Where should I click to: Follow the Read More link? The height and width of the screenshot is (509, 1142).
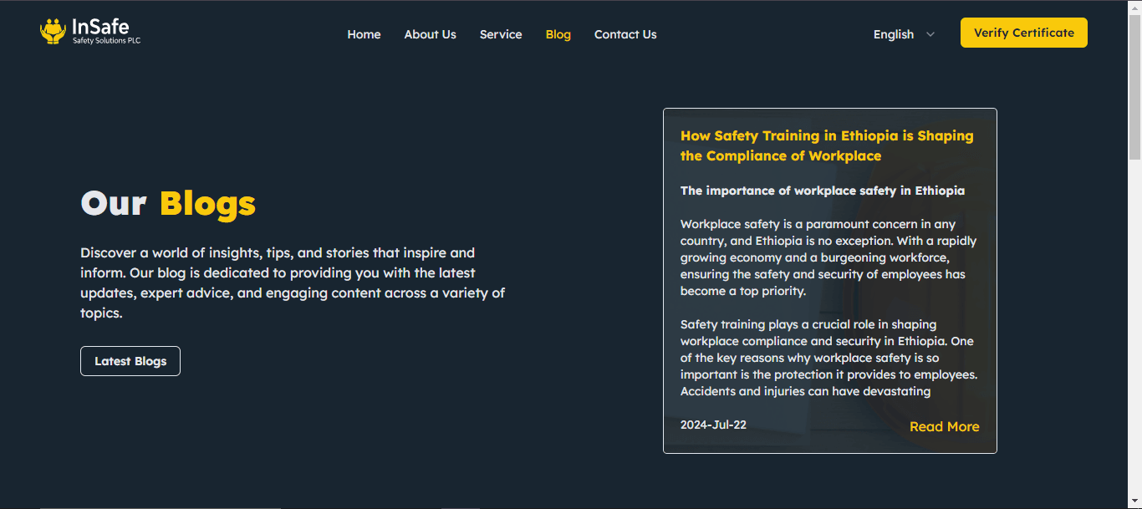click(x=944, y=426)
